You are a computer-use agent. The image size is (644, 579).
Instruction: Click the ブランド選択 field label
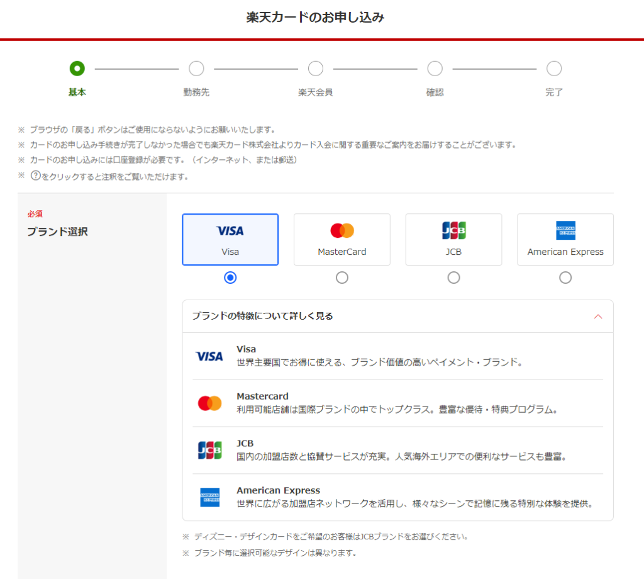57,232
